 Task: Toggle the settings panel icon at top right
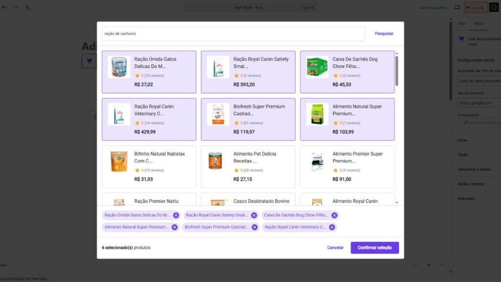pyautogui.click(x=494, y=7)
